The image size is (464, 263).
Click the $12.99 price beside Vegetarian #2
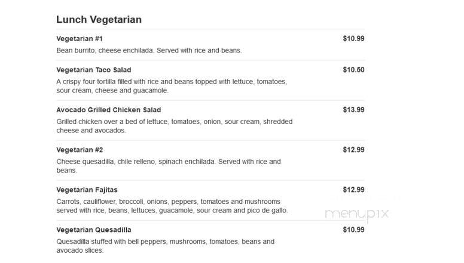[x=353, y=150]
